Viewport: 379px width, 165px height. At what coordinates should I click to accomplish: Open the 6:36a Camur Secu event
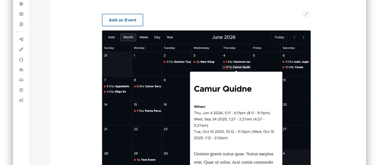point(147,86)
